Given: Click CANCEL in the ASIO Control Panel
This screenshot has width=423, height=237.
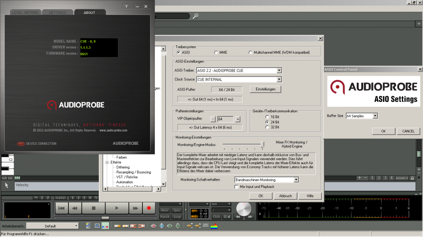Looking at the screenshot, I should coord(408,131).
